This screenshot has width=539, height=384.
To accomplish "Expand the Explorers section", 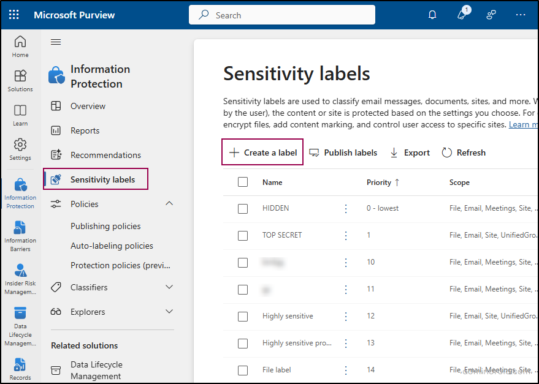I will (169, 312).
